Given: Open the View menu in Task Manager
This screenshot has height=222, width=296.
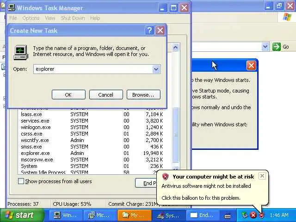Looking at the screenshot, I should click(x=50, y=18).
